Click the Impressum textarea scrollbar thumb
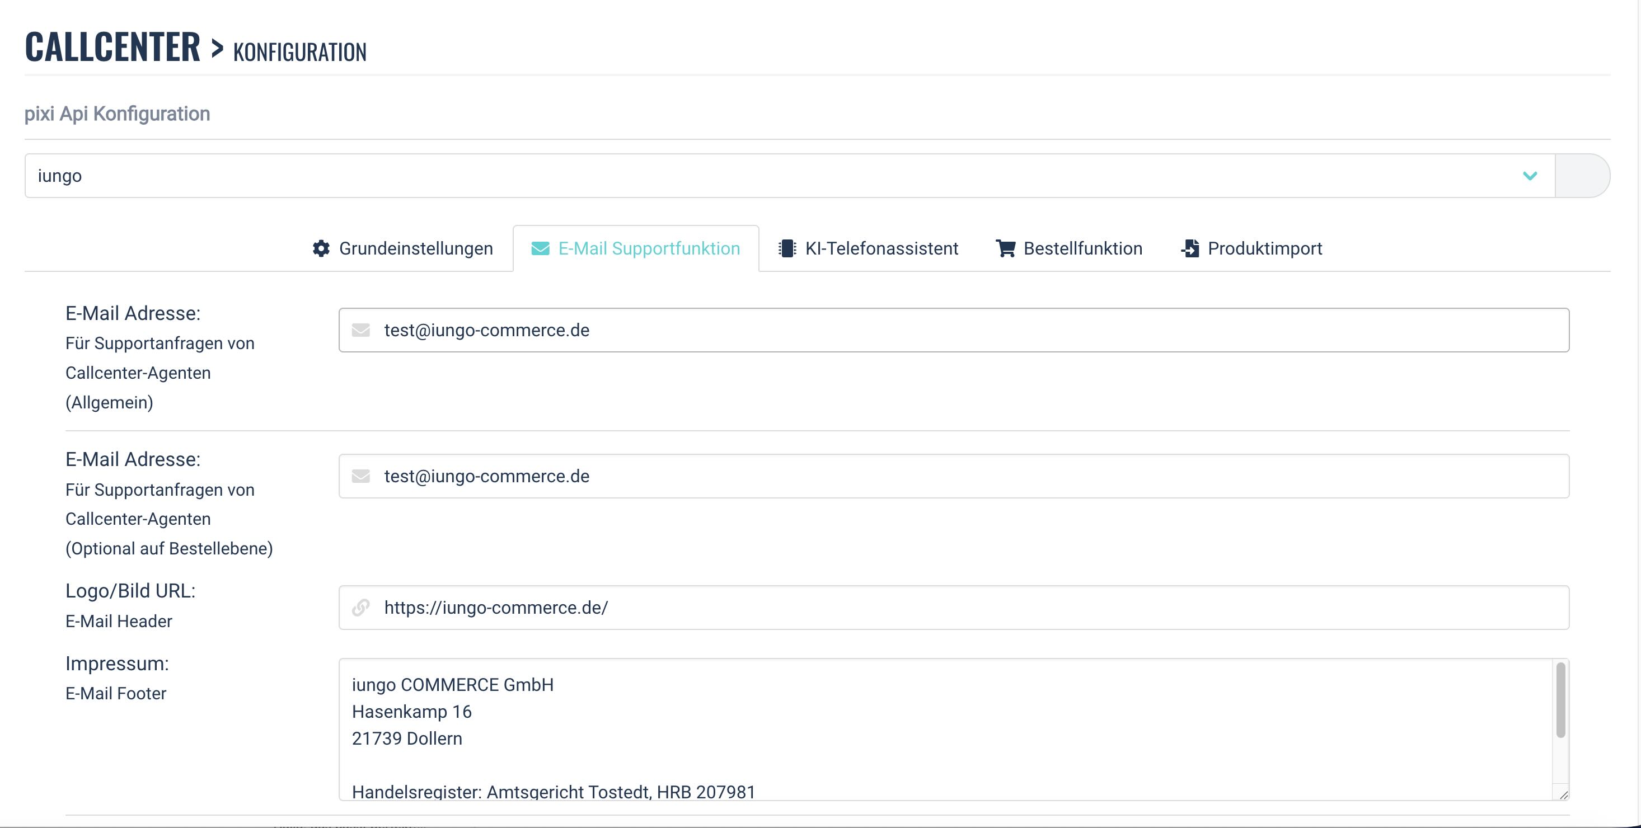The height and width of the screenshot is (828, 1641). point(1560,699)
